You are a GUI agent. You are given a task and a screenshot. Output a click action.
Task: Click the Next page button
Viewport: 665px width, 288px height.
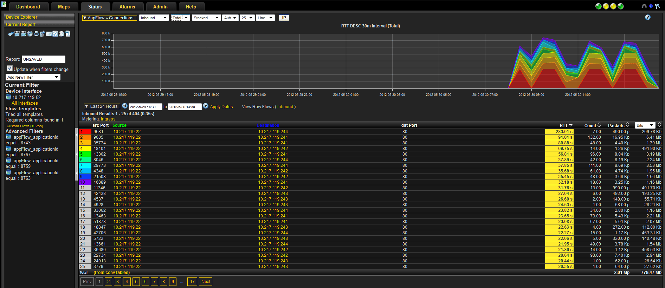click(206, 282)
